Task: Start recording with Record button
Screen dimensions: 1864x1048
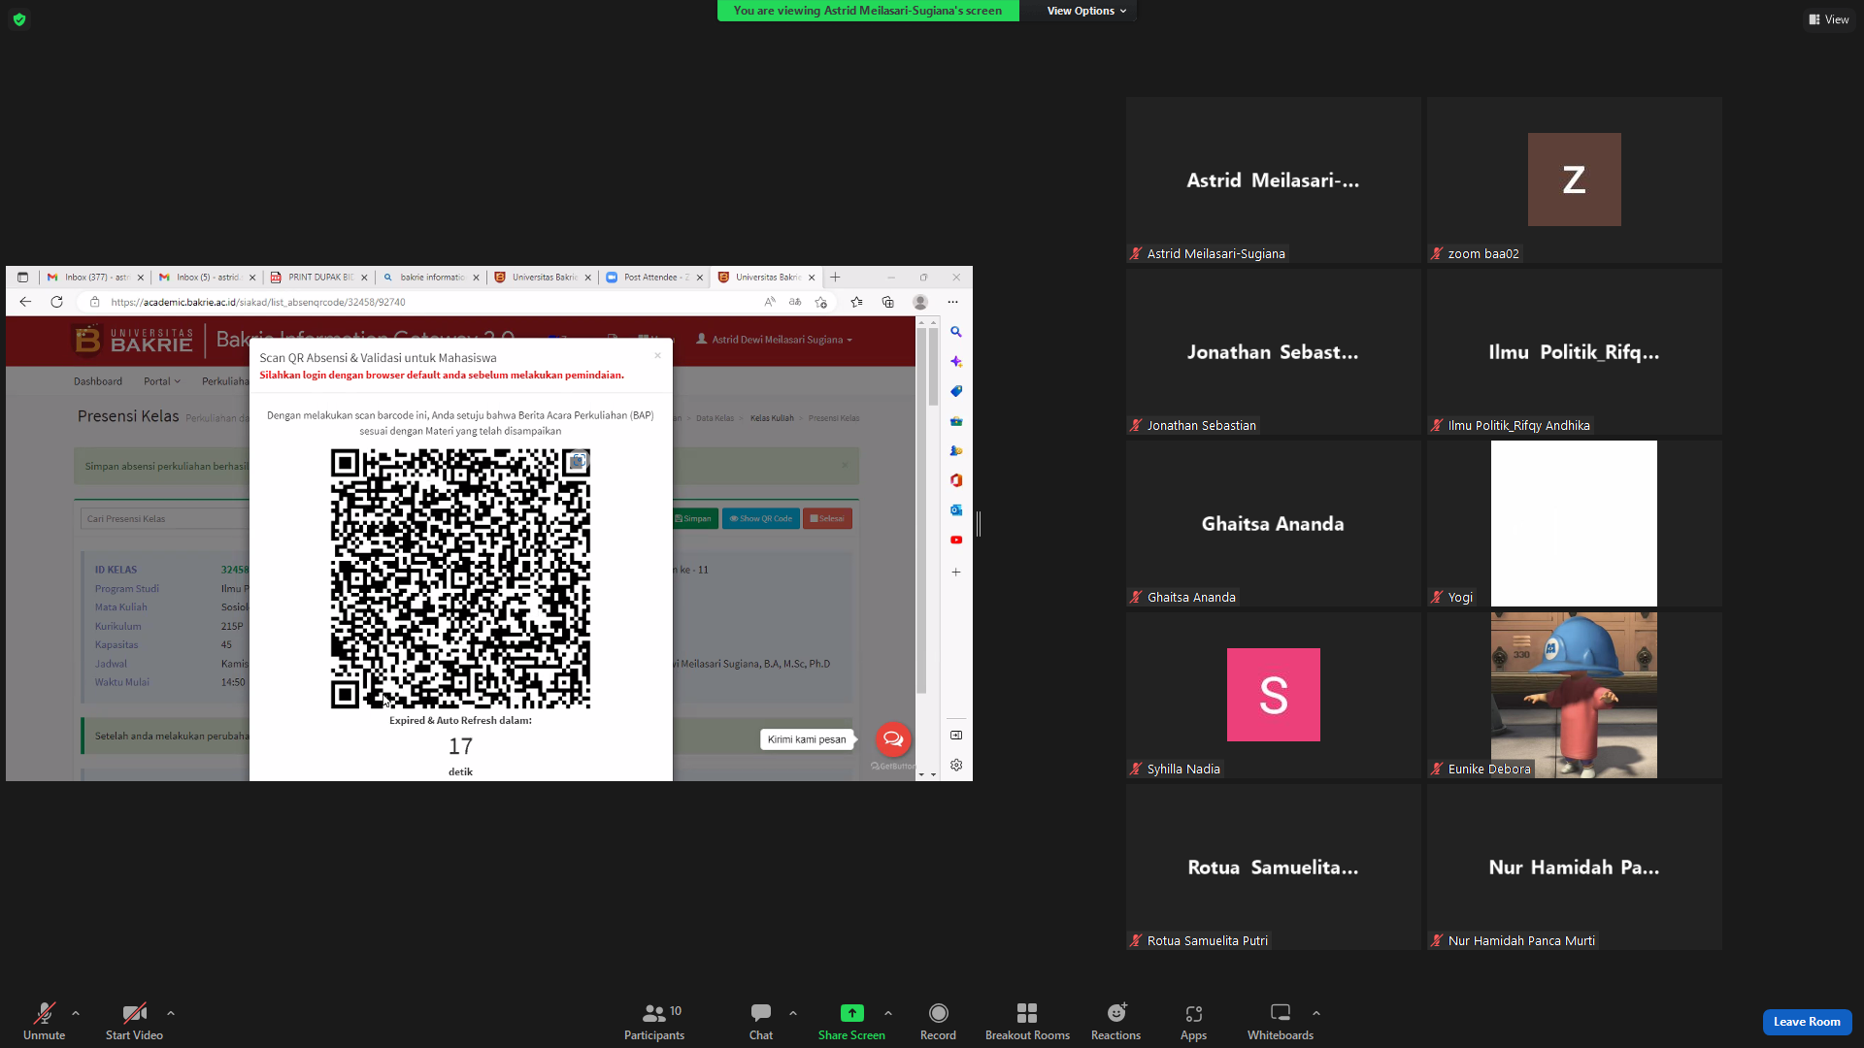Action: 938,1021
